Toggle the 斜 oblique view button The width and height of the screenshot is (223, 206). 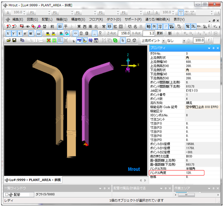point(59,26)
